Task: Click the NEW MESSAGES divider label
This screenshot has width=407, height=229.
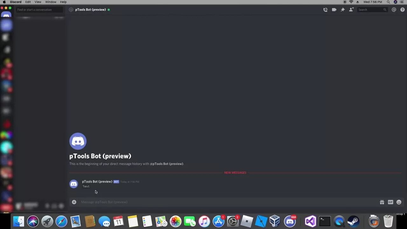Action: point(235,173)
